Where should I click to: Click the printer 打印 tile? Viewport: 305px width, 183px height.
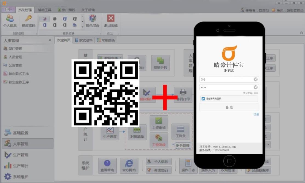click(x=183, y=95)
